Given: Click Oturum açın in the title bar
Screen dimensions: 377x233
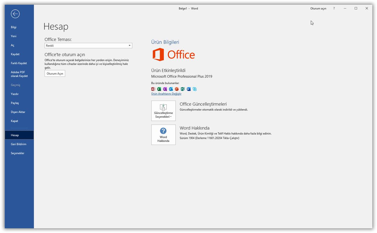Looking at the screenshot, I should tap(318, 9).
